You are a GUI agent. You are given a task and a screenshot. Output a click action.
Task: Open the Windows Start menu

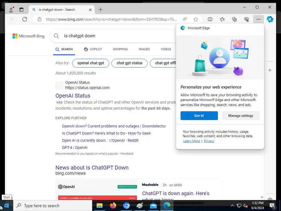(7, 206)
